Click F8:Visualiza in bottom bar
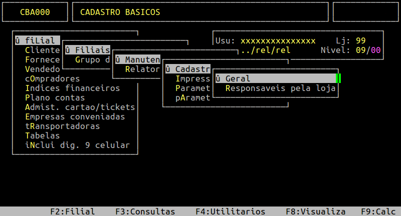 point(315,211)
